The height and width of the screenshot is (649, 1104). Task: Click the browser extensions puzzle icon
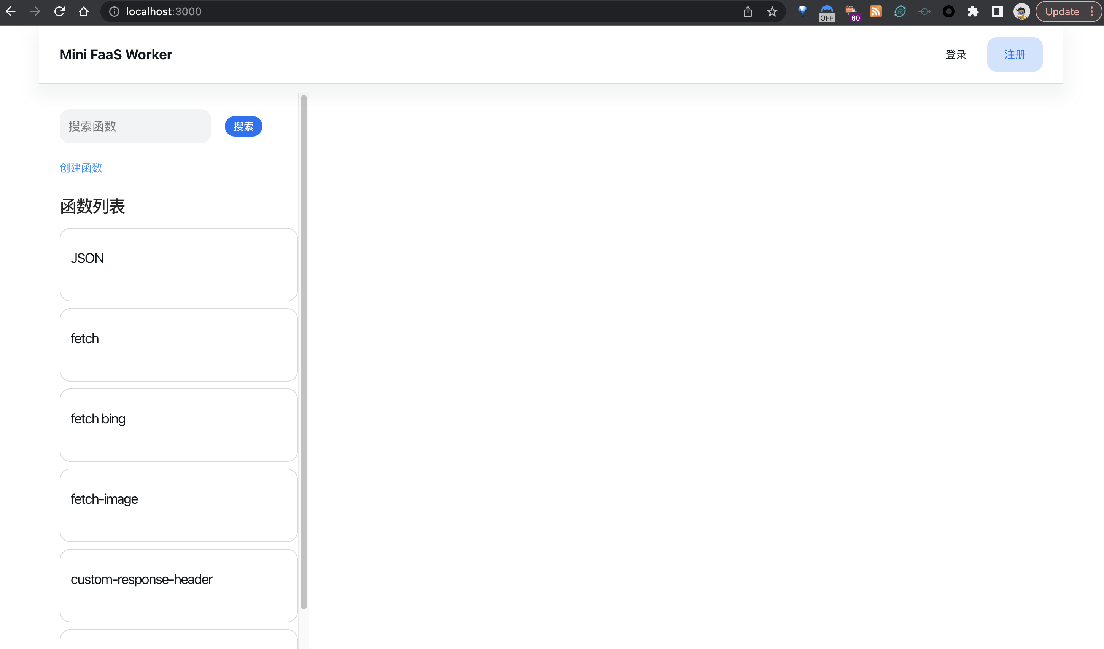click(973, 11)
